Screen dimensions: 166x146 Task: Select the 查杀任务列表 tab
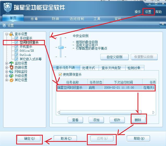(66, 68)
